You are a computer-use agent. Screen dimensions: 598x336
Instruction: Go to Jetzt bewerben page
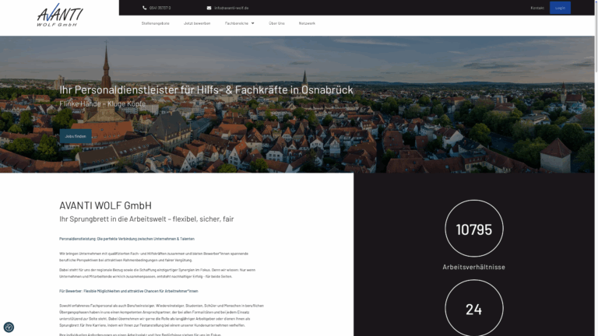tap(197, 23)
